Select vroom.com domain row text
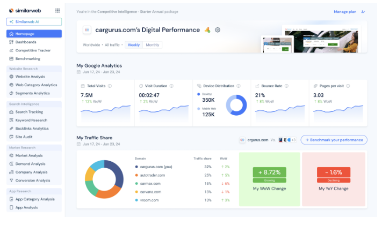This screenshot has width=382, height=226. [x=149, y=200]
